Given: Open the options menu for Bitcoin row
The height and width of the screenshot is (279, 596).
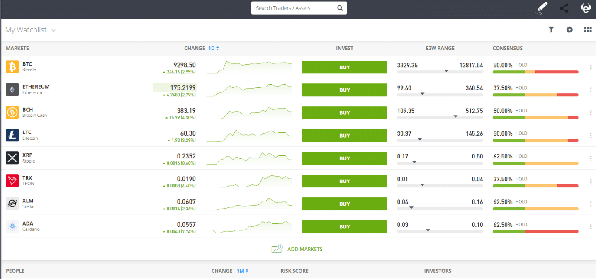Looking at the screenshot, I should pyautogui.click(x=591, y=66).
